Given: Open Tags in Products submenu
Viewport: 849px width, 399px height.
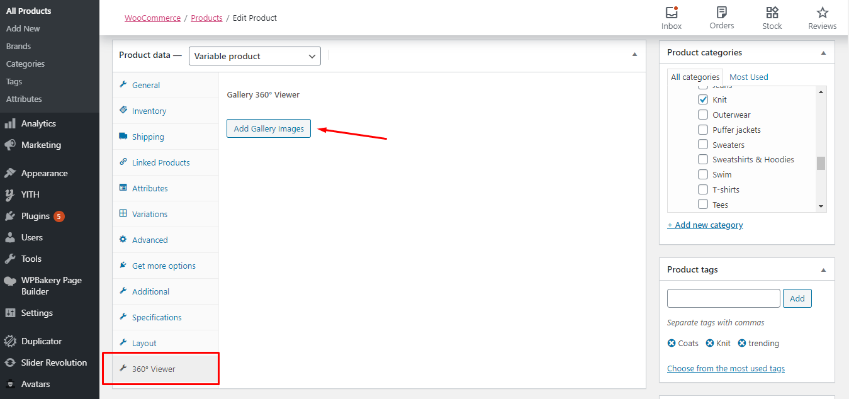Looking at the screenshot, I should click(x=14, y=81).
